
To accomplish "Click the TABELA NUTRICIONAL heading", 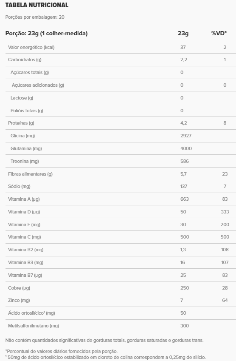I will (x=37, y=5).
